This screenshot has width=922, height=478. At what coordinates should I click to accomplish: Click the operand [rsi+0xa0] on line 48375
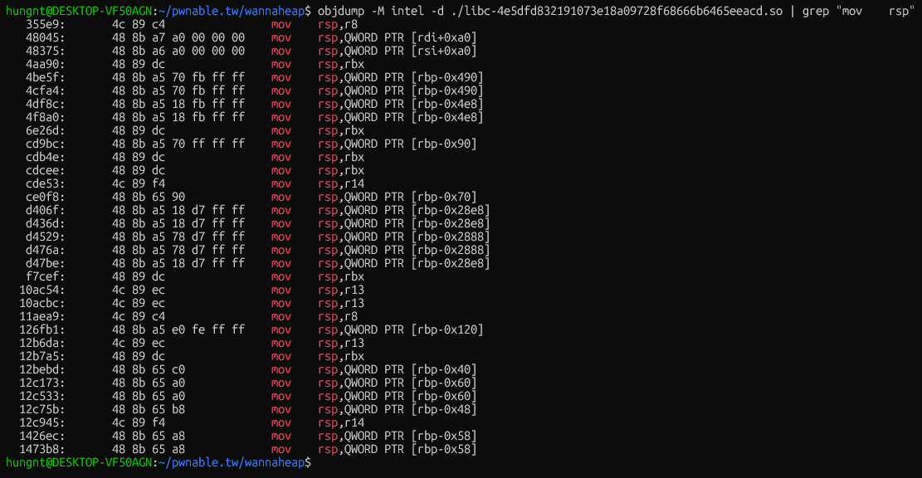point(444,51)
